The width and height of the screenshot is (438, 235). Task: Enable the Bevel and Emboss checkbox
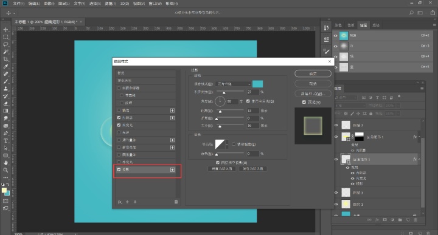click(x=119, y=88)
